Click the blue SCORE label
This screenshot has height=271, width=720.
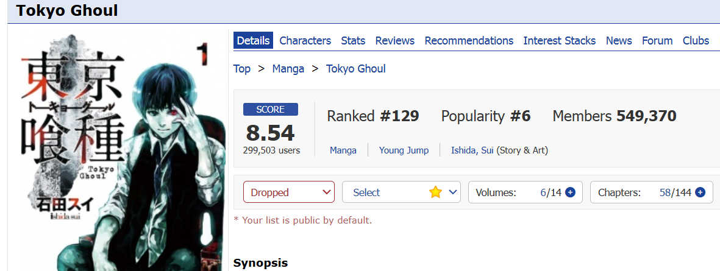271,109
